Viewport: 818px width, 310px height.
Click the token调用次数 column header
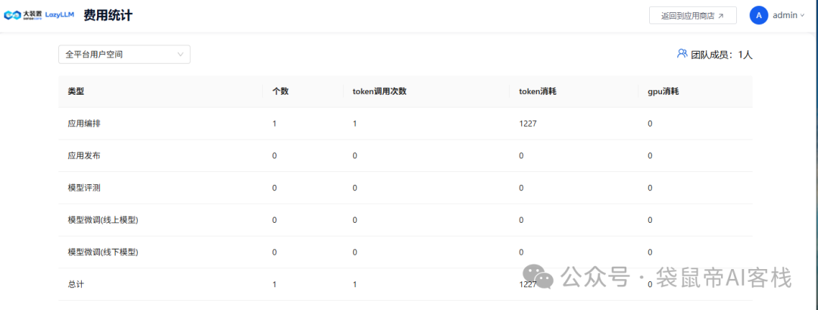pyautogui.click(x=379, y=91)
